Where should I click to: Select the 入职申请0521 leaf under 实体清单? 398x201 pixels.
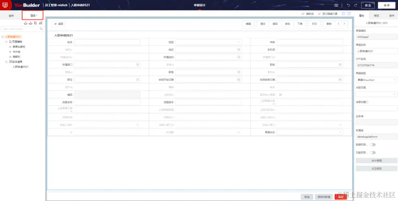click(x=21, y=67)
